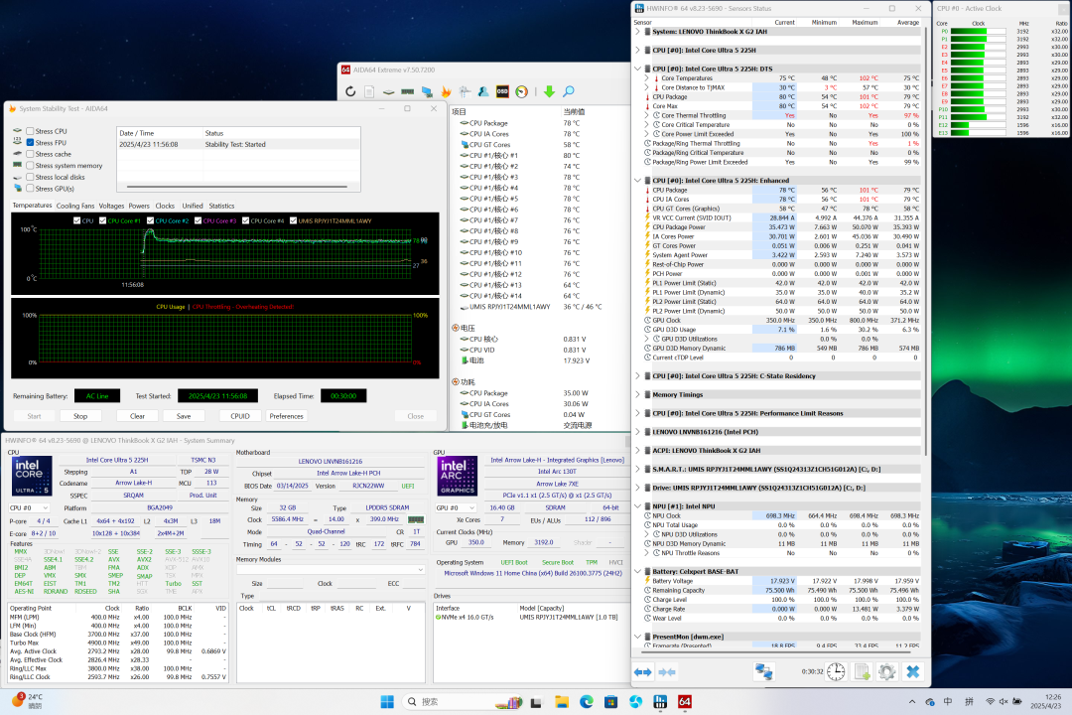Click HWiNFO expand columns double-arrow icon
The height and width of the screenshot is (715, 1072).
pyautogui.click(x=642, y=672)
